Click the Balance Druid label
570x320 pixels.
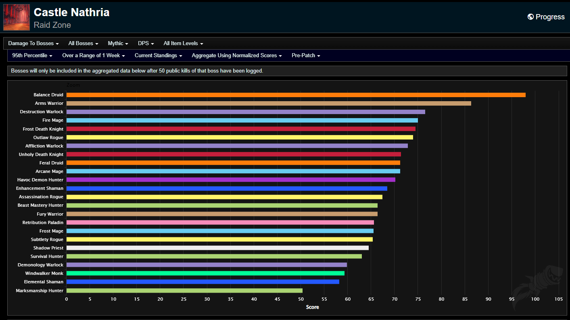48,95
